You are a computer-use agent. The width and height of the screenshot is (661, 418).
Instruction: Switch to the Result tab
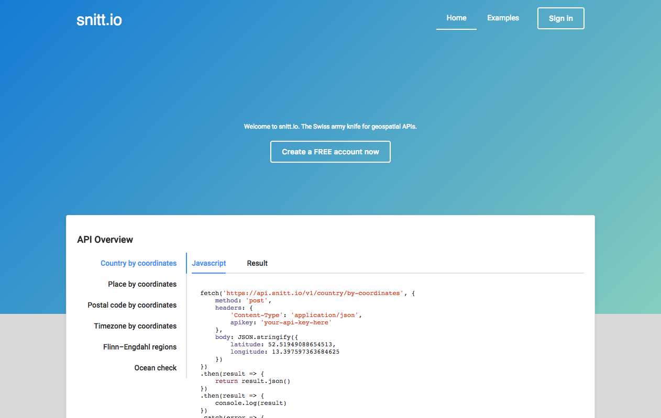[x=257, y=263]
